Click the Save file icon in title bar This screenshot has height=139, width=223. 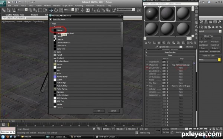pyautogui.click(x=16, y=2)
